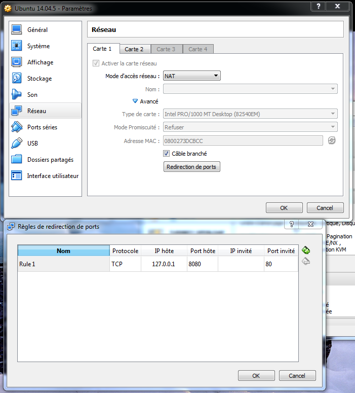This screenshot has width=355, height=393.
Task: Select the Rule 1 name cell
Action: pyautogui.click(x=64, y=264)
